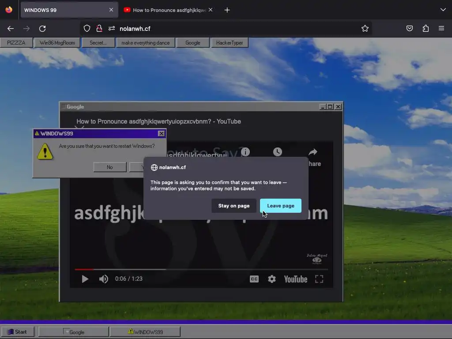The height and width of the screenshot is (339, 452).
Task: Minimize the Google window
Action: 323,107
